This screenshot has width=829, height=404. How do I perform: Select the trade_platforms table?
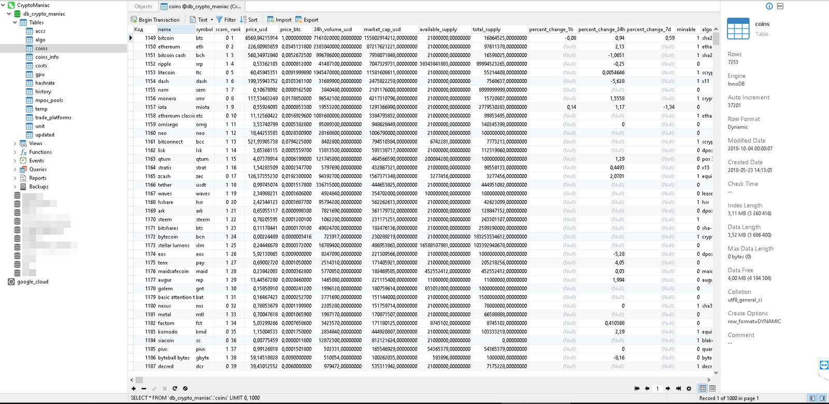(53, 118)
